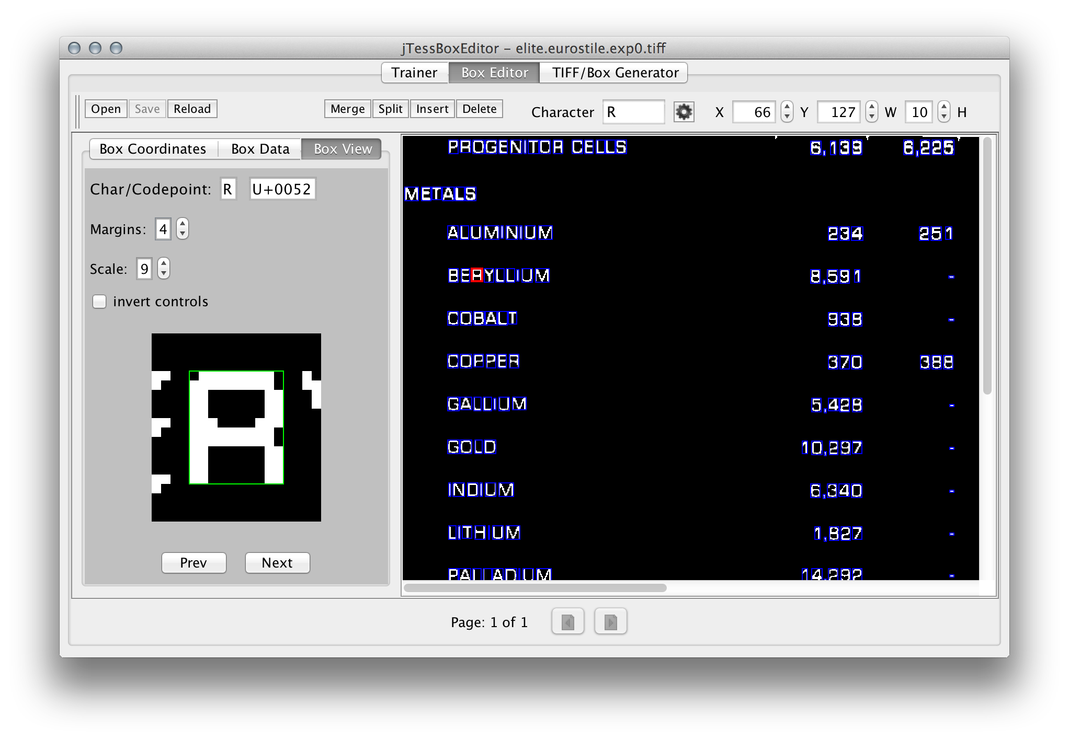Click the W width stepper arrows
This screenshot has width=1069, height=740.
tap(943, 112)
